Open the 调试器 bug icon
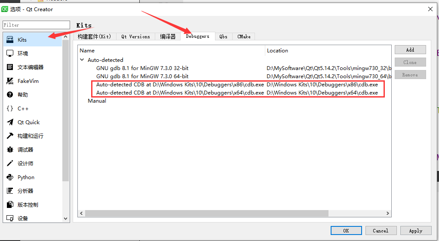The width and height of the screenshot is (439, 241). [x=10, y=149]
